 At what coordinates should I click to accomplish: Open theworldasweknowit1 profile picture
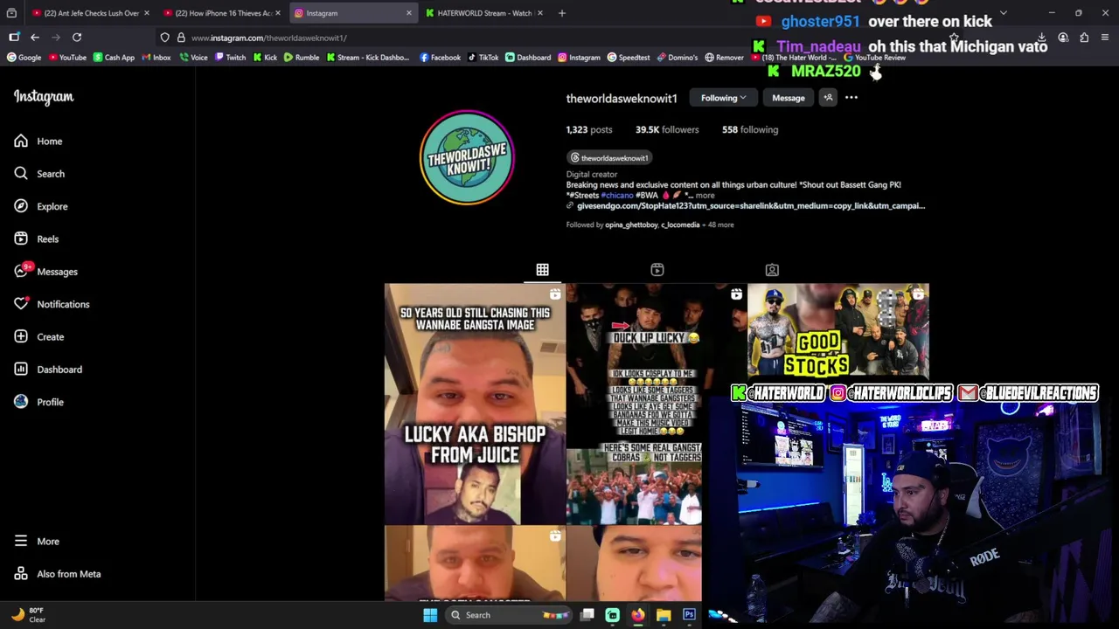coord(467,157)
